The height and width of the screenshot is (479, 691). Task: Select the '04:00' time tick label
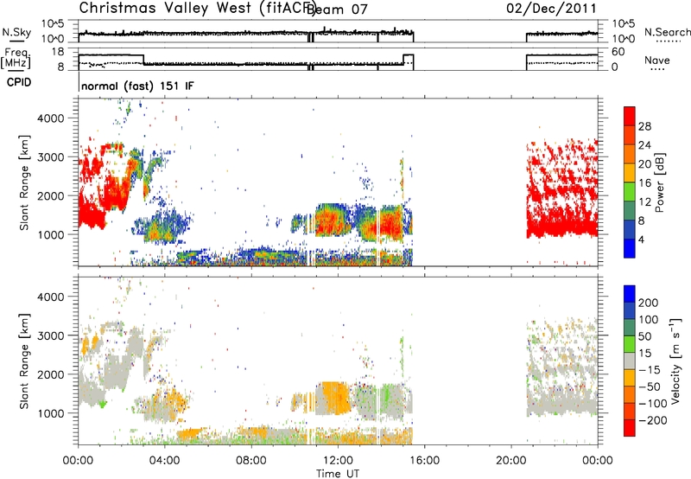point(165,461)
